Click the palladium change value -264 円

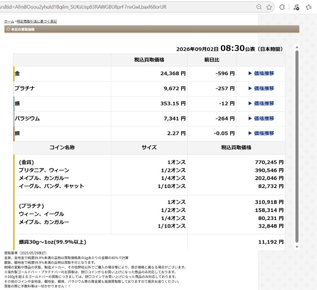[225, 118]
